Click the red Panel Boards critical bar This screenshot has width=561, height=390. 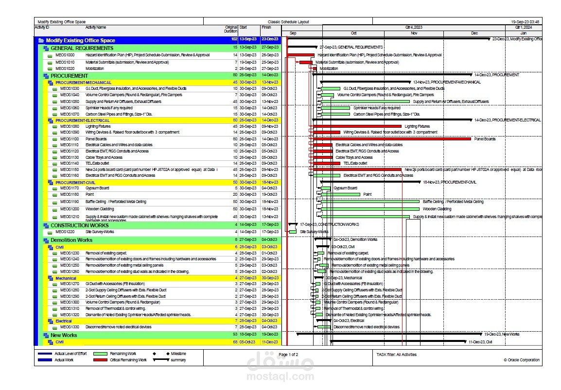[392, 139]
